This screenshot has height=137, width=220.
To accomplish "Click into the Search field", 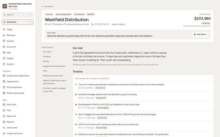I will click(x=18, y=15).
